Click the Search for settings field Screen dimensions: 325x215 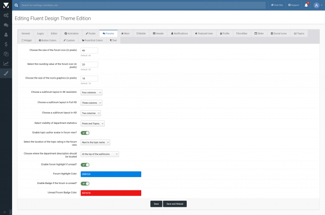tap(143, 5)
